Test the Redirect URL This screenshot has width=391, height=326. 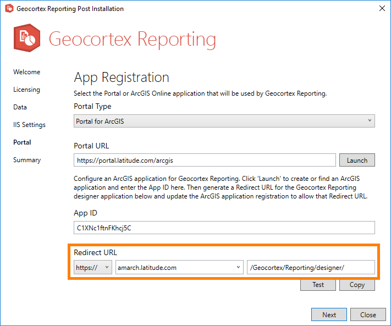[318, 285]
